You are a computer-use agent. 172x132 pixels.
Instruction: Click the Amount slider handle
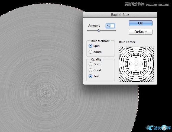(99, 30)
